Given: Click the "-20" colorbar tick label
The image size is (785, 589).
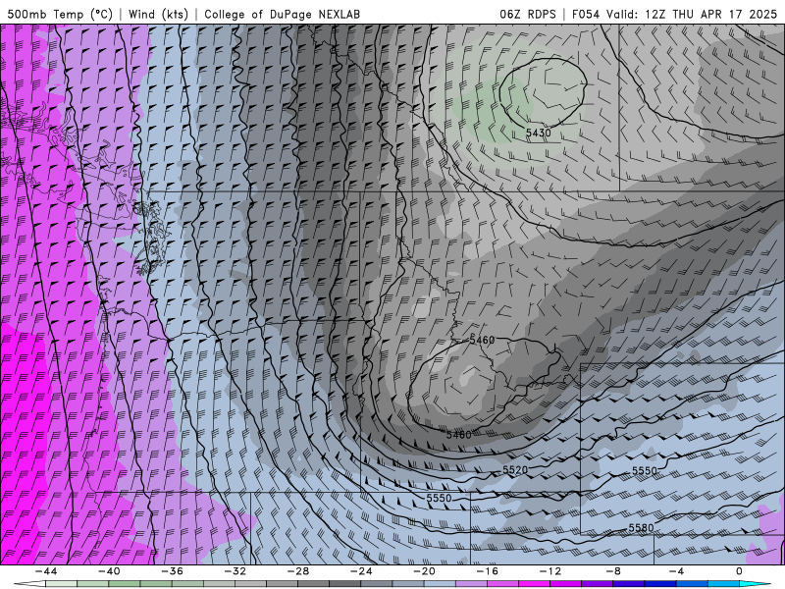Looking at the screenshot, I should click(x=425, y=571).
